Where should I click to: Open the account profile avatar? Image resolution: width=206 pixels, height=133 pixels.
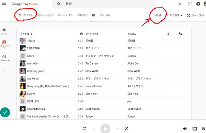(x=205, y=4)
